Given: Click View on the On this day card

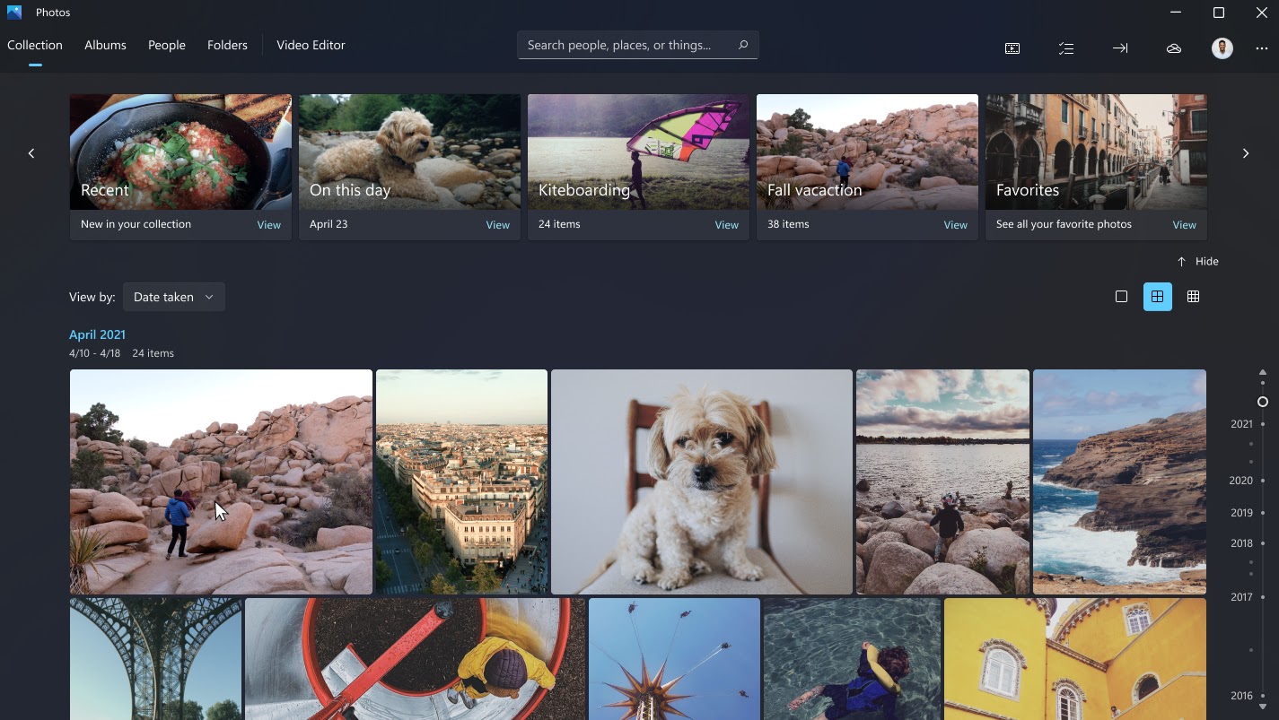Looking at the screenshot, I should [x=498, y=225].
